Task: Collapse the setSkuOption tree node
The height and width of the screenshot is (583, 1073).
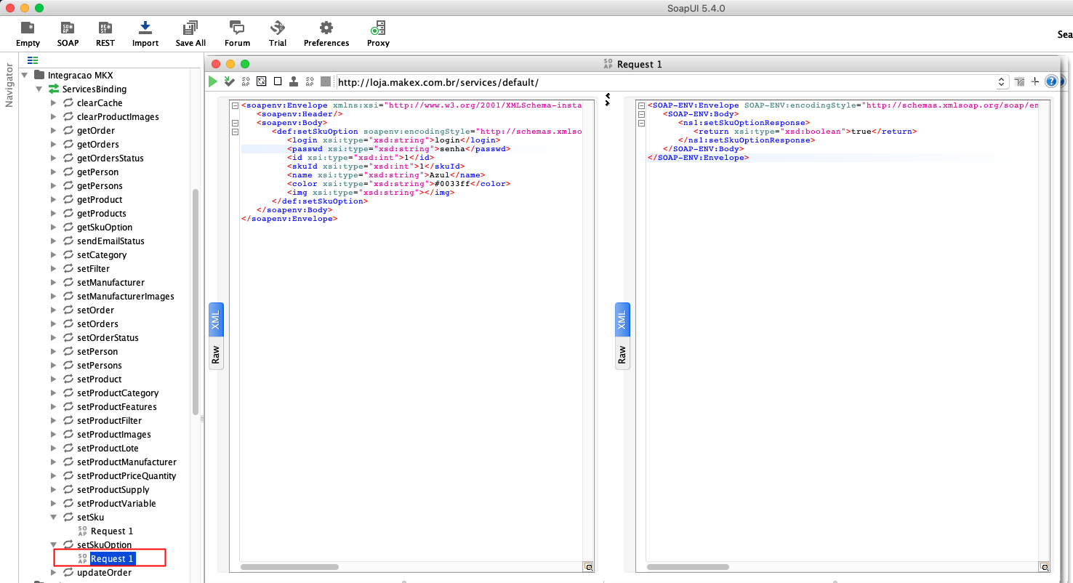Action: coord(54,545)
